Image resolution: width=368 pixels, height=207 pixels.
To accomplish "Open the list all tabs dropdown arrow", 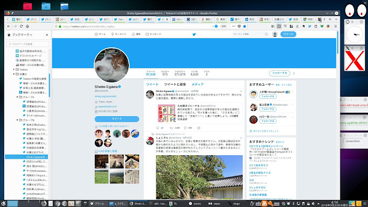I will [x=336, y=19].
